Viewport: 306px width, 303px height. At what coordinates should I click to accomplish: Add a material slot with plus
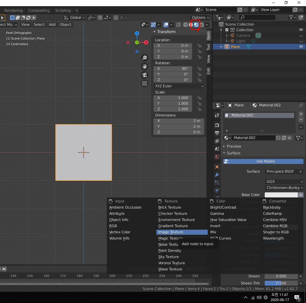301,114
